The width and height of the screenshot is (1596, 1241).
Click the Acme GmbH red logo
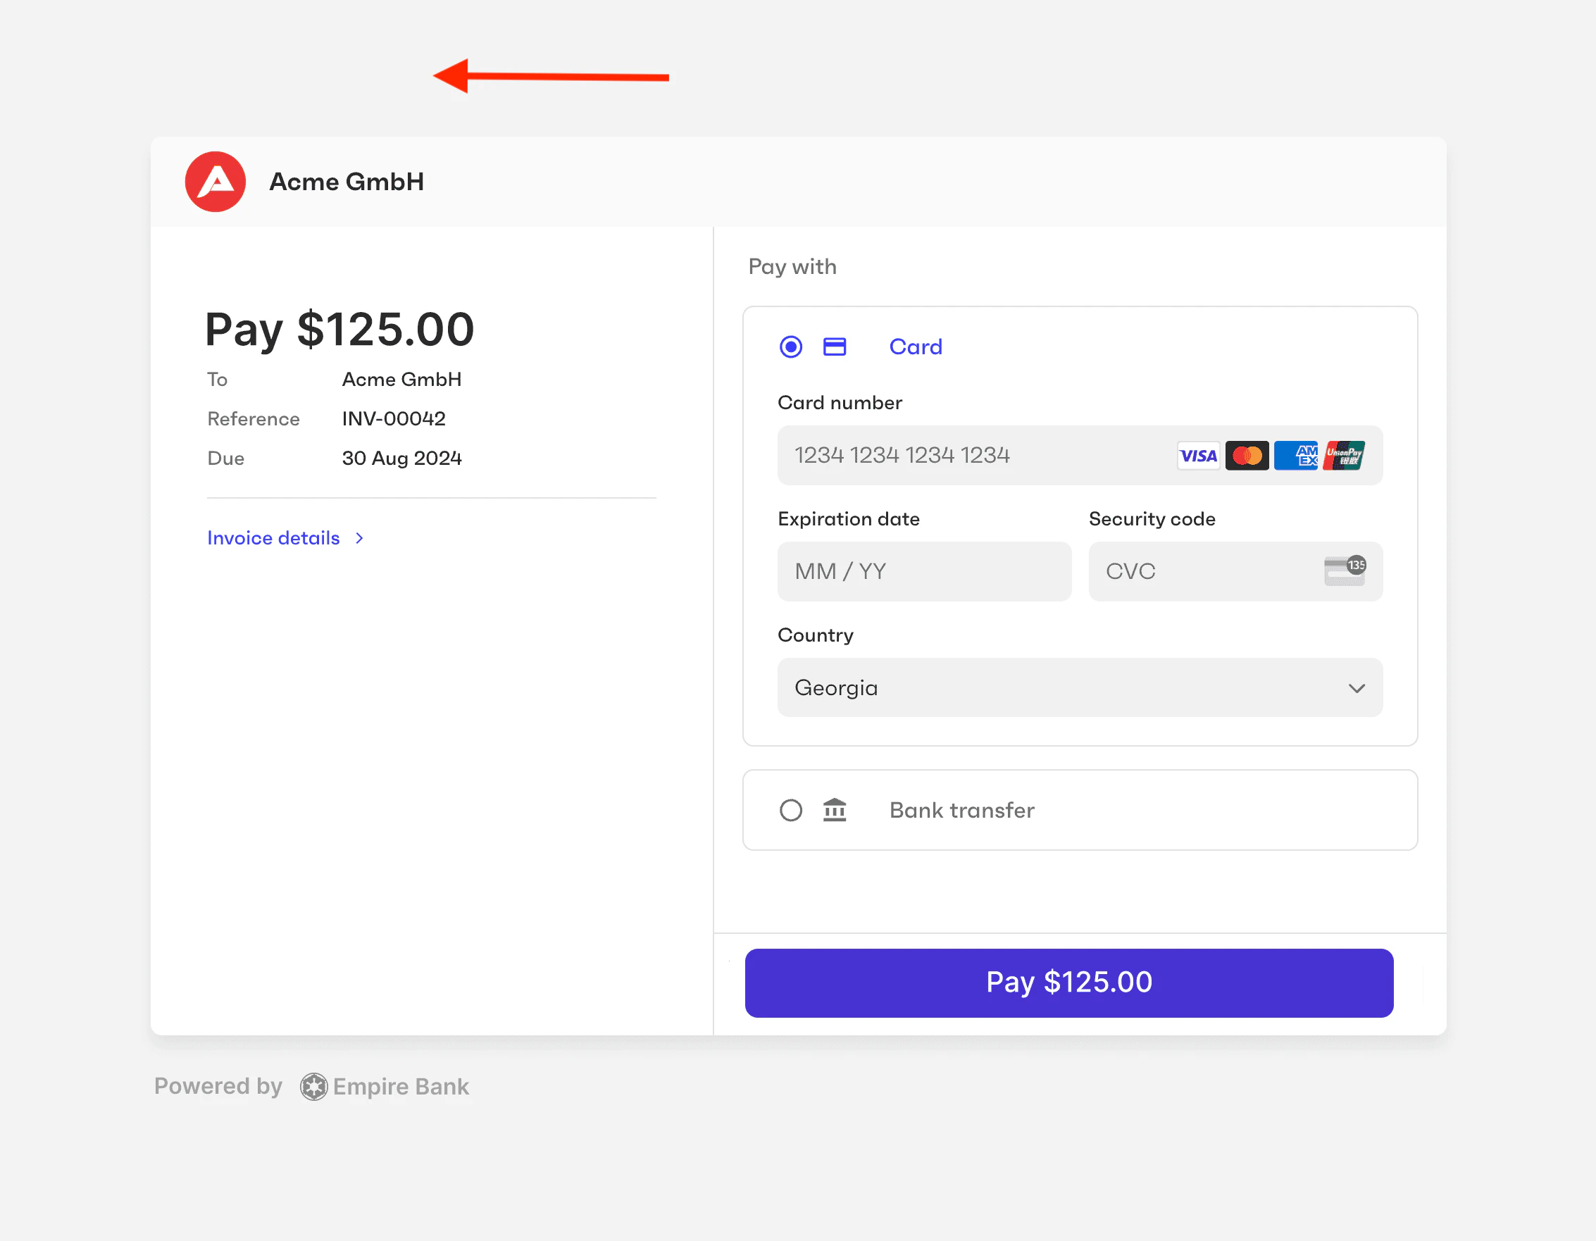pyautogui.click(x=215, y=181)
